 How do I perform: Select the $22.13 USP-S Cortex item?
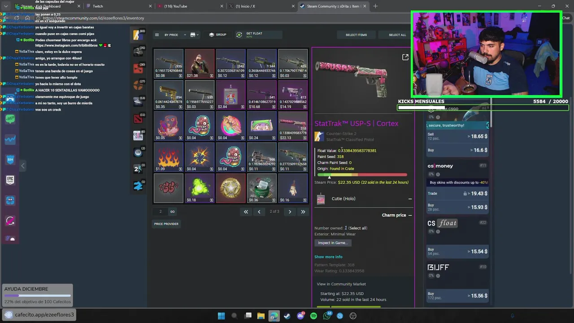pos(293,126)
